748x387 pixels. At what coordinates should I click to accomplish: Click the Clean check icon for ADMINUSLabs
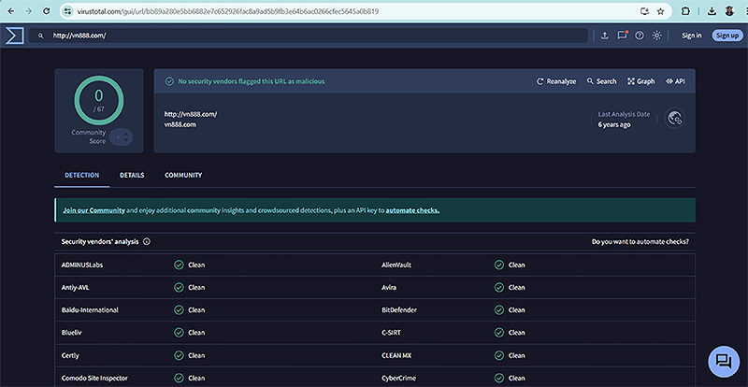[179, 265]
